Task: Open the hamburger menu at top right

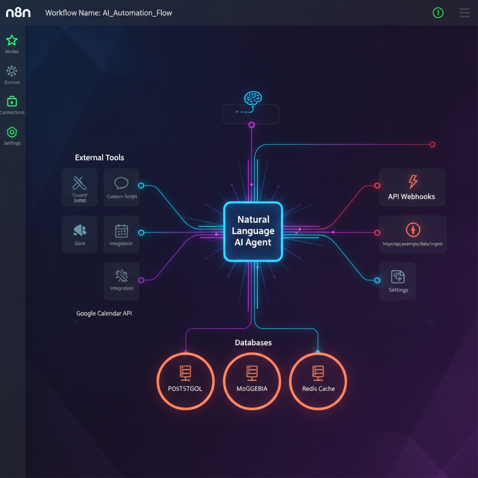Action: 464,13
